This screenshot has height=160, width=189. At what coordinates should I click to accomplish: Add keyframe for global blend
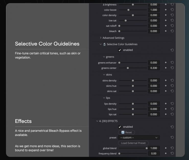[x=166, y=148]
